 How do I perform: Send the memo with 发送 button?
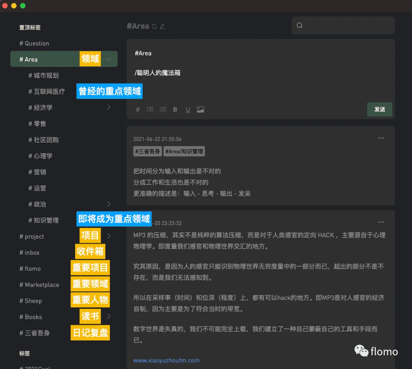pyautogui.click(x=380, y=109)
